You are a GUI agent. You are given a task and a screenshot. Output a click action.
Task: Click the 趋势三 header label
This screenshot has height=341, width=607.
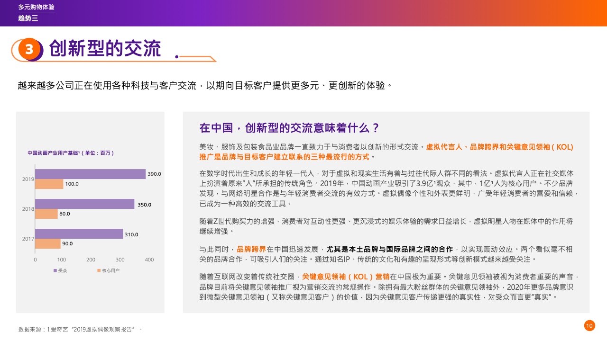click(x=28, y=18)
